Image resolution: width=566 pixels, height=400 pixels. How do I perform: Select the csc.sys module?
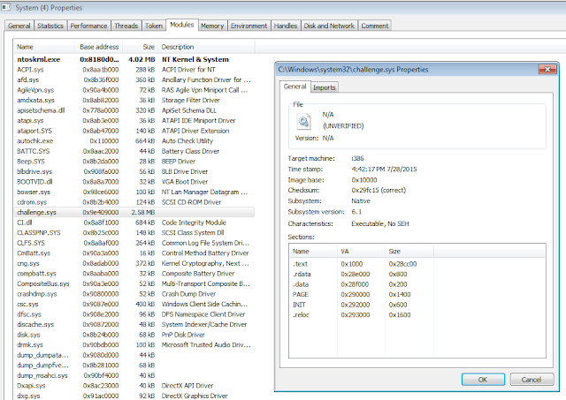click(x=134, y=304)
